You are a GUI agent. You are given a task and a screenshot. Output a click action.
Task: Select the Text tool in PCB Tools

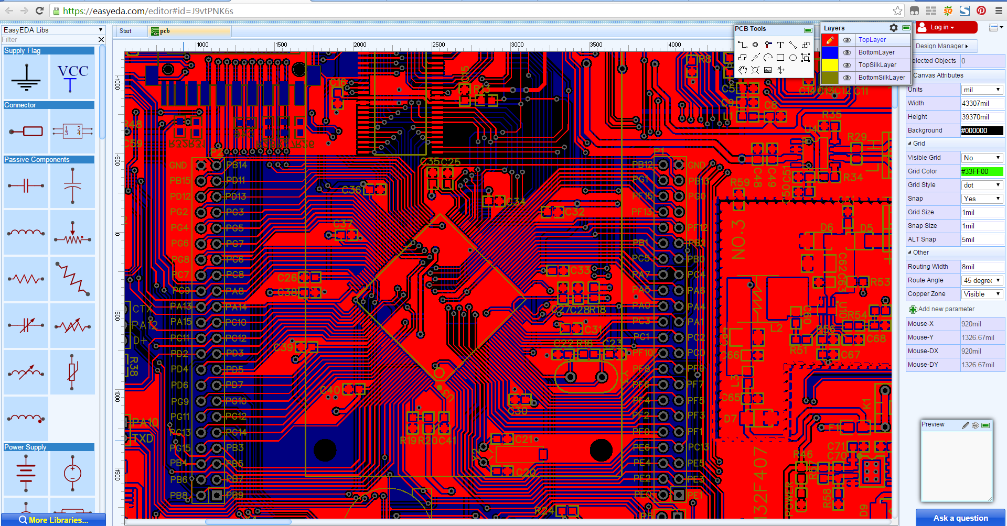click(x=780, y=45)
